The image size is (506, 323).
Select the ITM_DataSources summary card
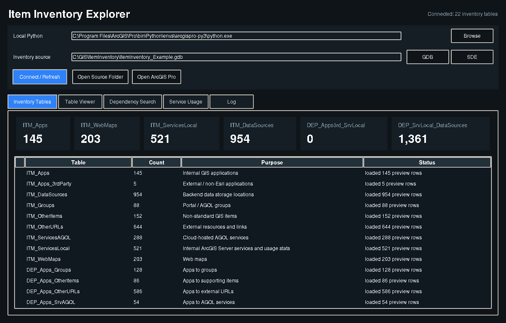[260, 133]
